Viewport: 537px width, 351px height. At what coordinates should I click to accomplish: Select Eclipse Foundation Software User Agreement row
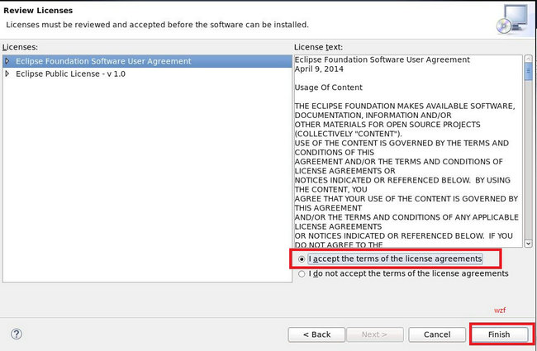click(x=147, y=61)
